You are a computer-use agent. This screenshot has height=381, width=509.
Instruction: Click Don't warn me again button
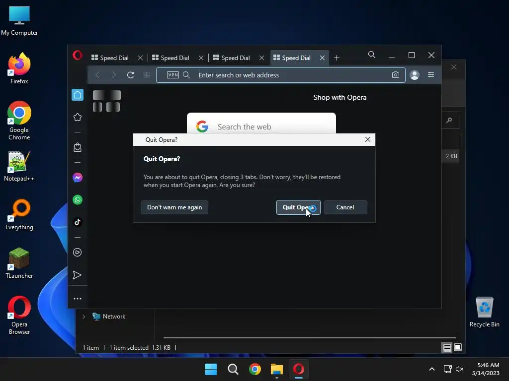pyautogui.click(x=174, y=207)
